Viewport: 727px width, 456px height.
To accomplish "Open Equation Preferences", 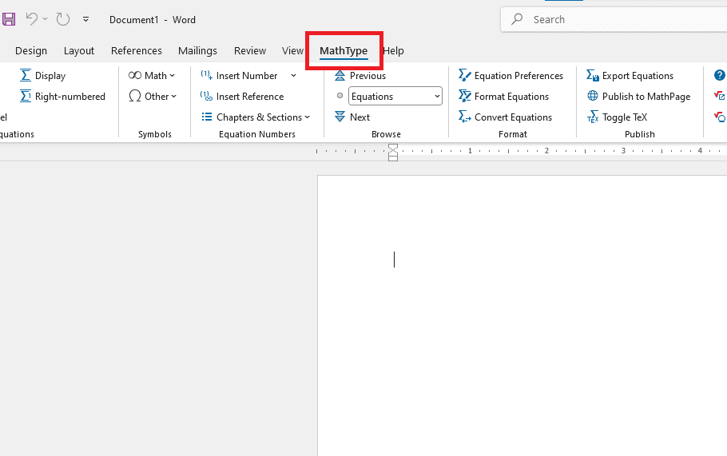I will [510, 76].
